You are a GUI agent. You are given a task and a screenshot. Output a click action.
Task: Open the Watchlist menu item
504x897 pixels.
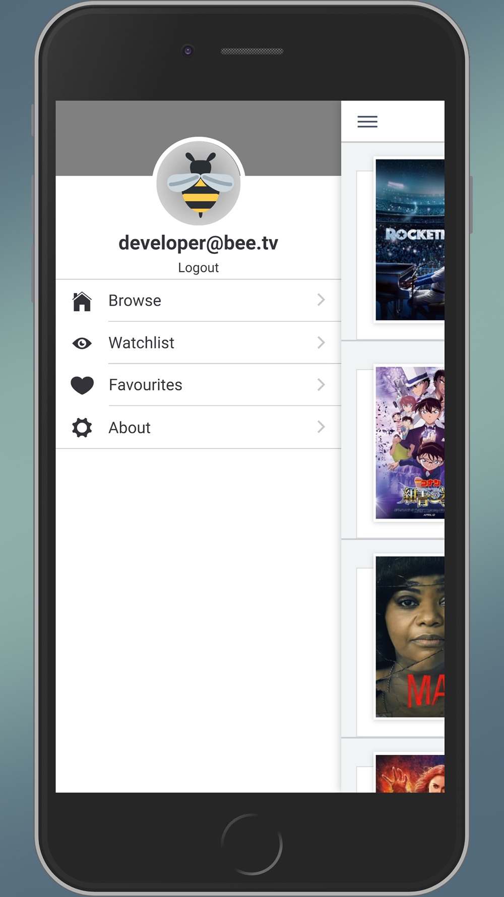click(199, 343)
